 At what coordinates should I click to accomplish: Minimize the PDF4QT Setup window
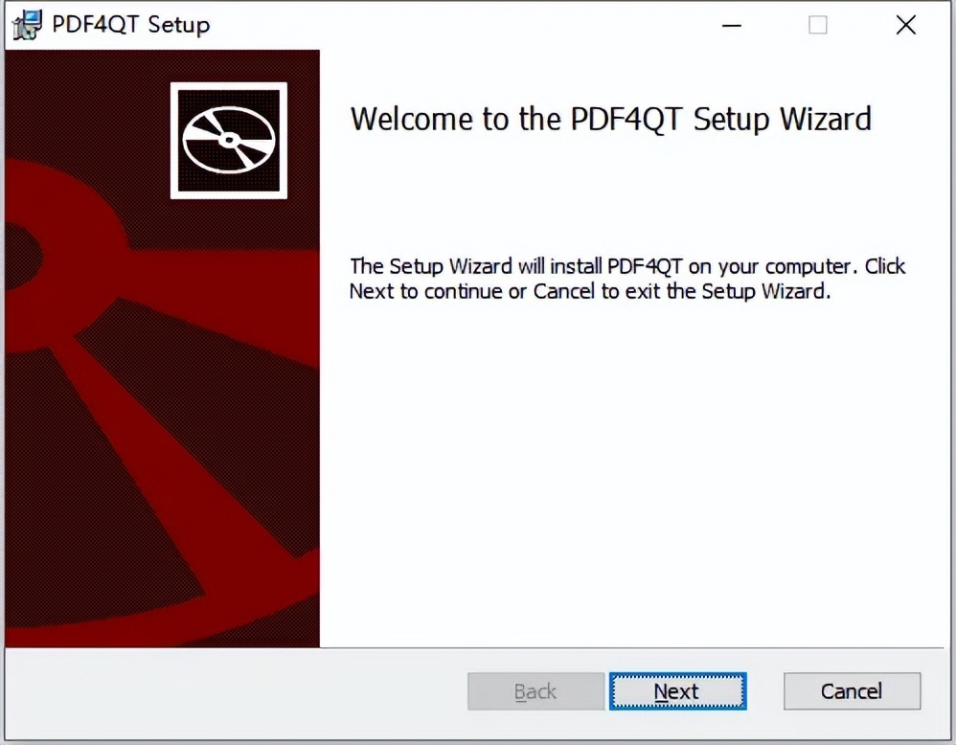click(x=732, y=25)
